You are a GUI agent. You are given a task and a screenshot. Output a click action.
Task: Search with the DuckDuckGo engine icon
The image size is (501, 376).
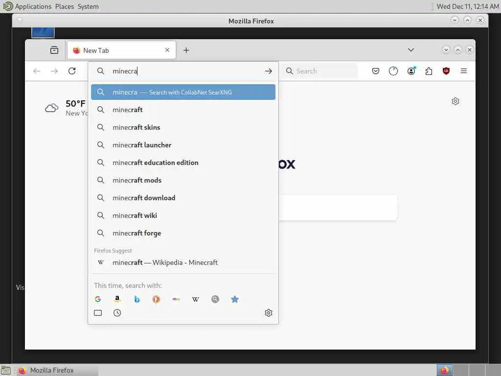156,299
